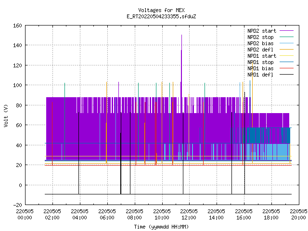
Task: Click the light blue line sample beside NPD2 bias
Action: pyautogui.click(x=286, y=43)
